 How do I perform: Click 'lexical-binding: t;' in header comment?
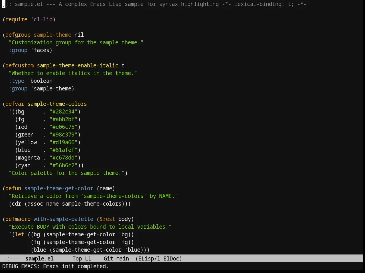264,4
